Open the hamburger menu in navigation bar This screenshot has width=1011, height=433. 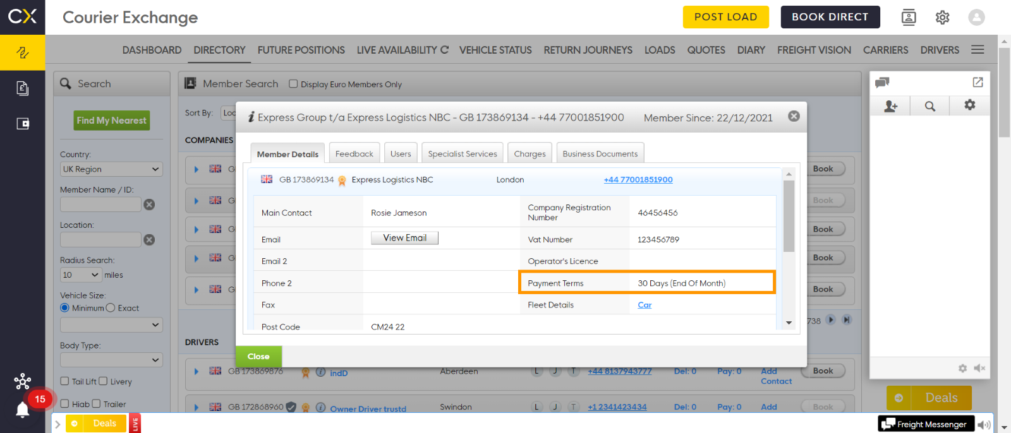pos(978,50)
